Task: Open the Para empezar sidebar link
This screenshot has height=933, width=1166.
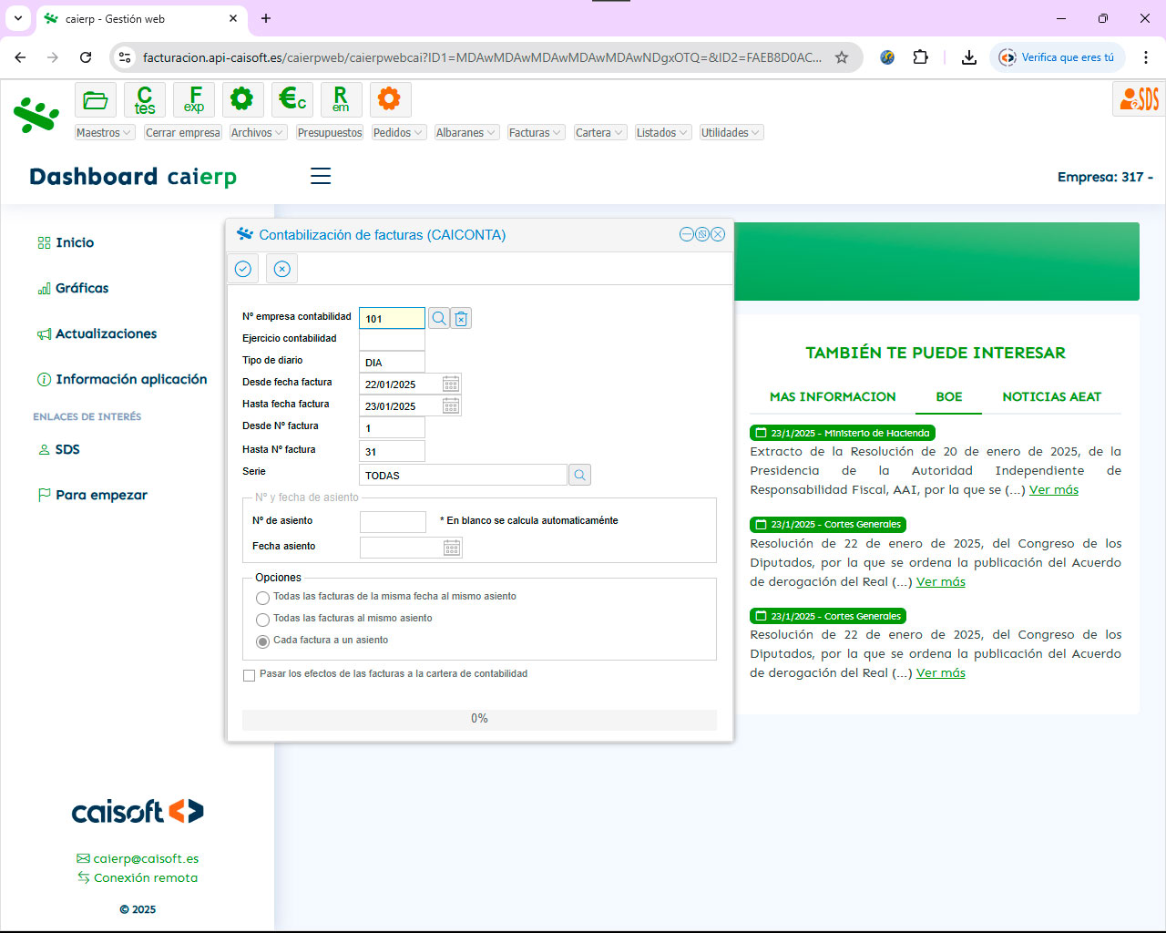Action: point(92,495)
